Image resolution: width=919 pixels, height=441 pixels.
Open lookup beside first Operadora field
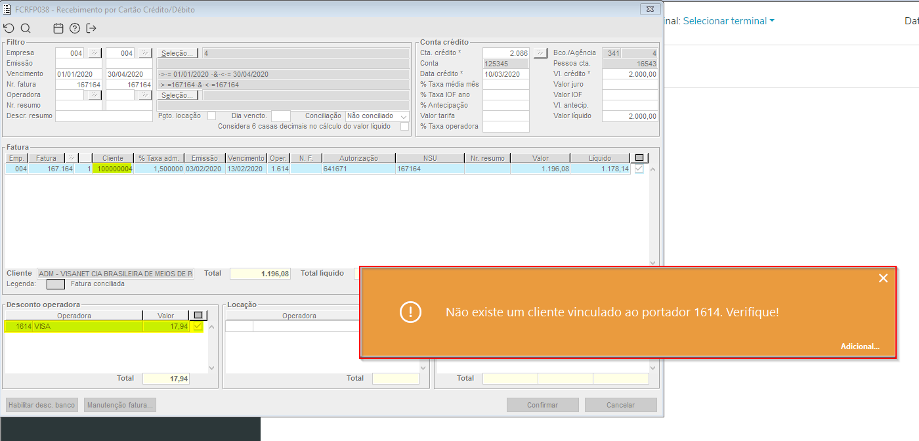[x=95, y=95]
